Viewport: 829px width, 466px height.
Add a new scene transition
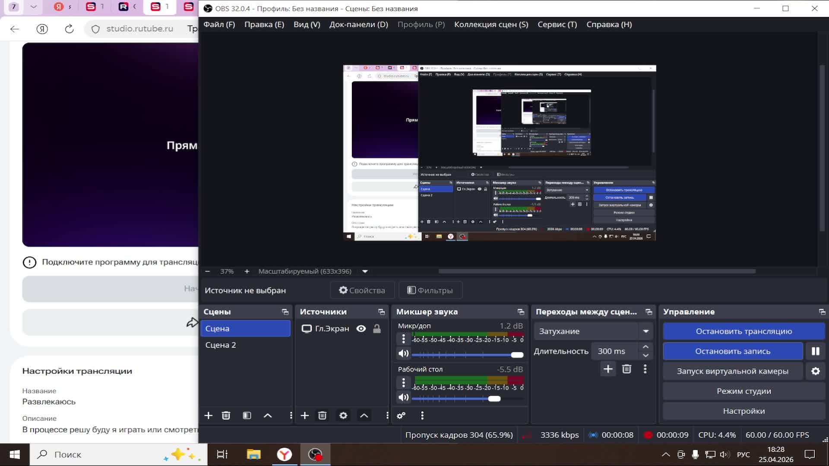tap(608, 369)
